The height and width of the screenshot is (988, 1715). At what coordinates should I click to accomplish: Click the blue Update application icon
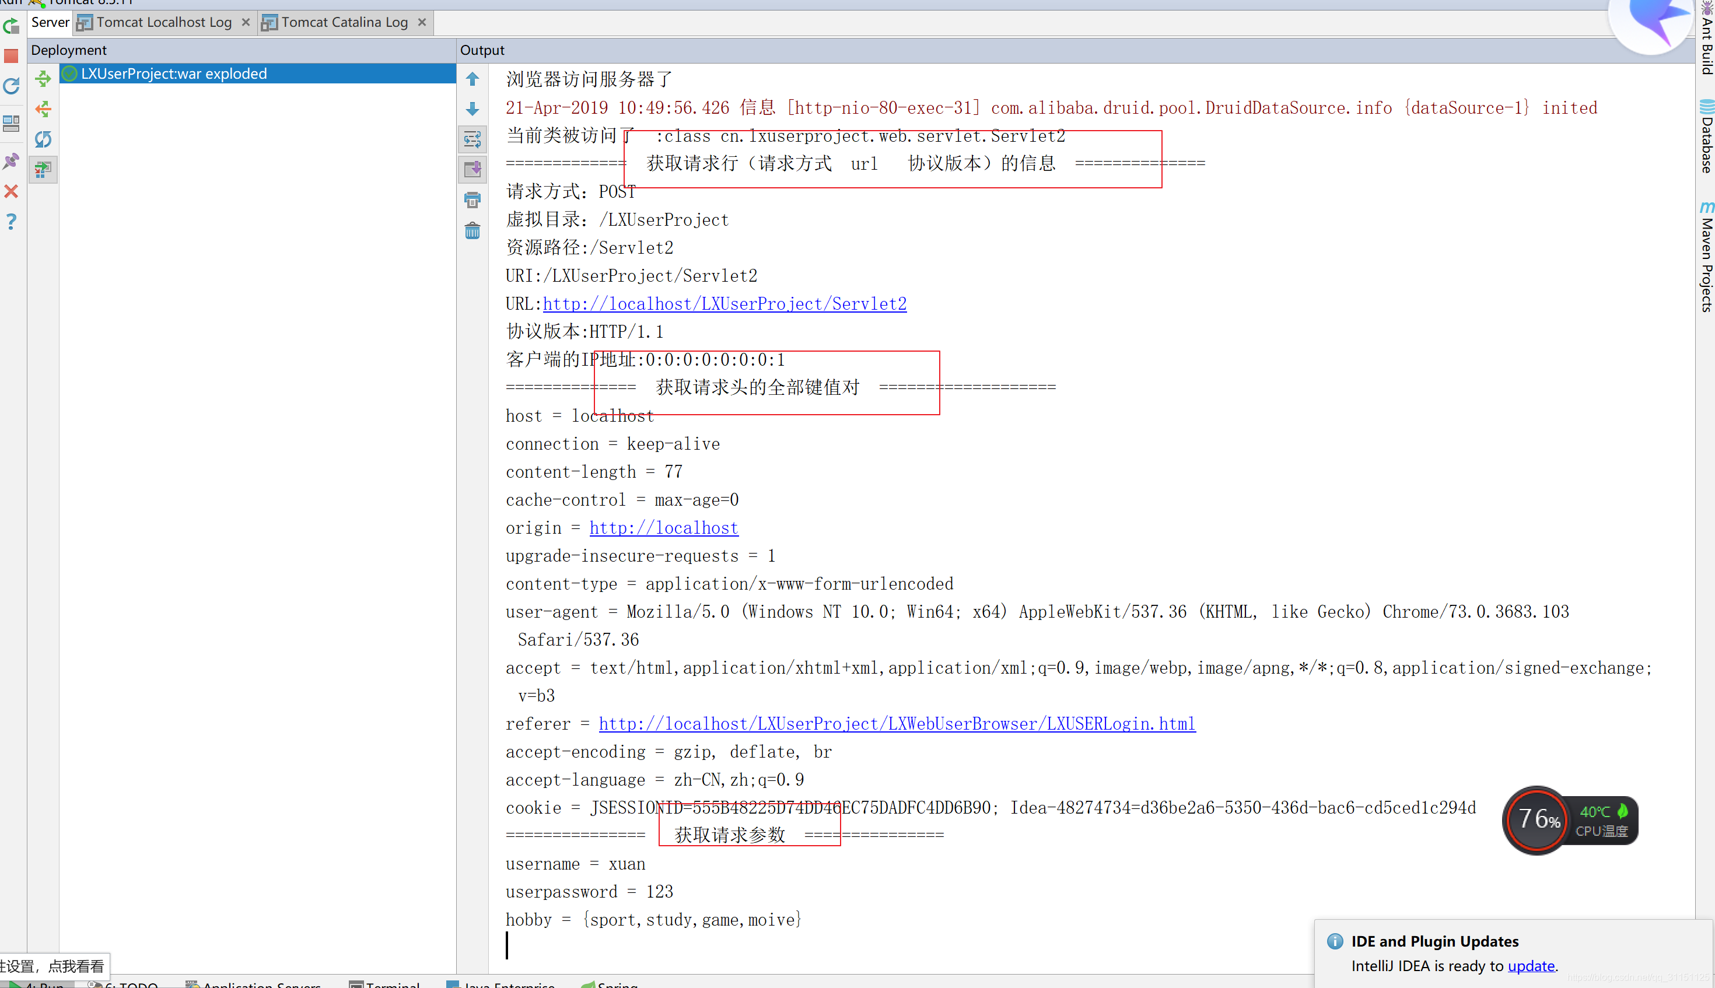[11, 86]
